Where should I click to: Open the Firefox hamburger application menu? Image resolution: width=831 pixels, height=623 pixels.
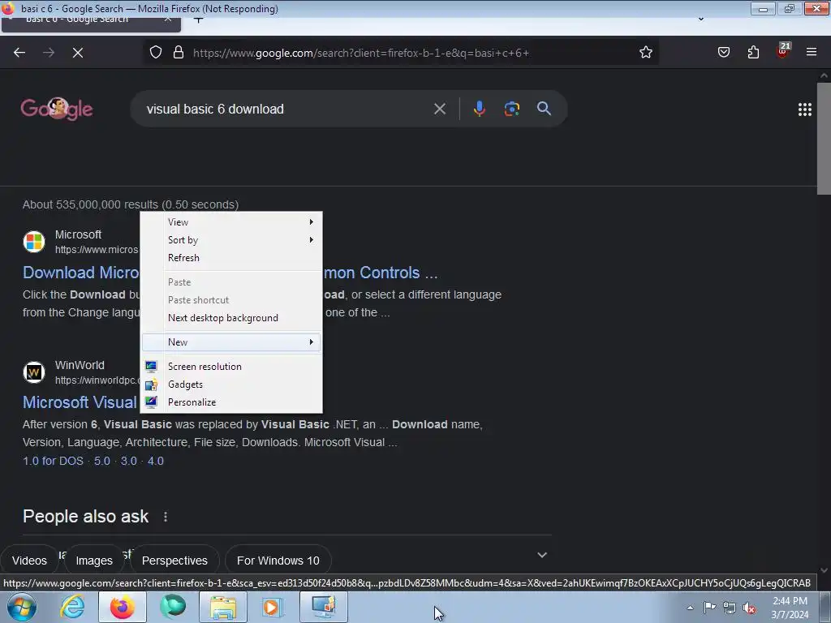click(812, 53)
